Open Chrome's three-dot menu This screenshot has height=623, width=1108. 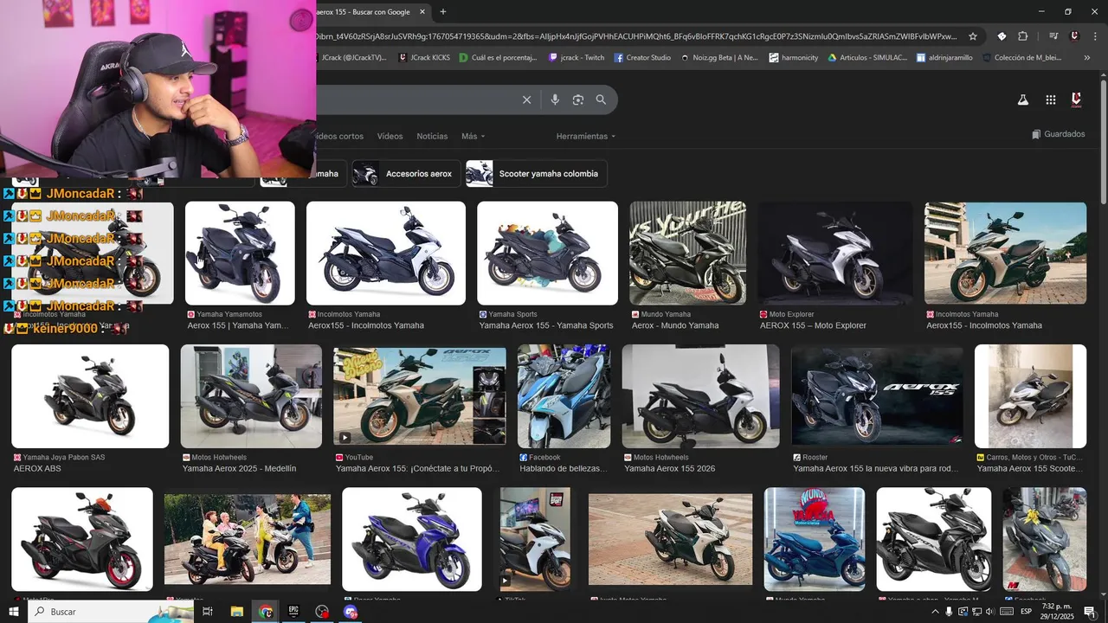pyautogui.click(x=1095, y=36)
